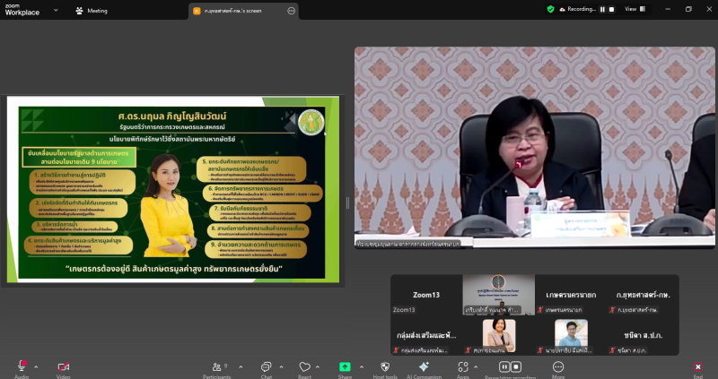718x379 pixels.
Task: Click muted mic icon on ชนิดา ส.ป.ก. tile
Action: click(613, 350)
